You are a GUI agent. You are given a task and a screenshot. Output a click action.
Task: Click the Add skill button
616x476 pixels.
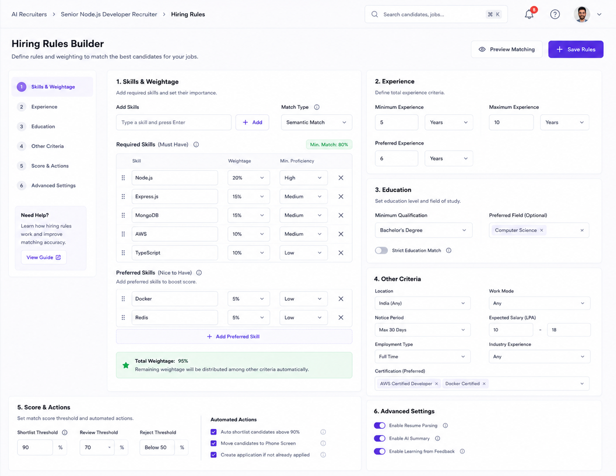252,123
